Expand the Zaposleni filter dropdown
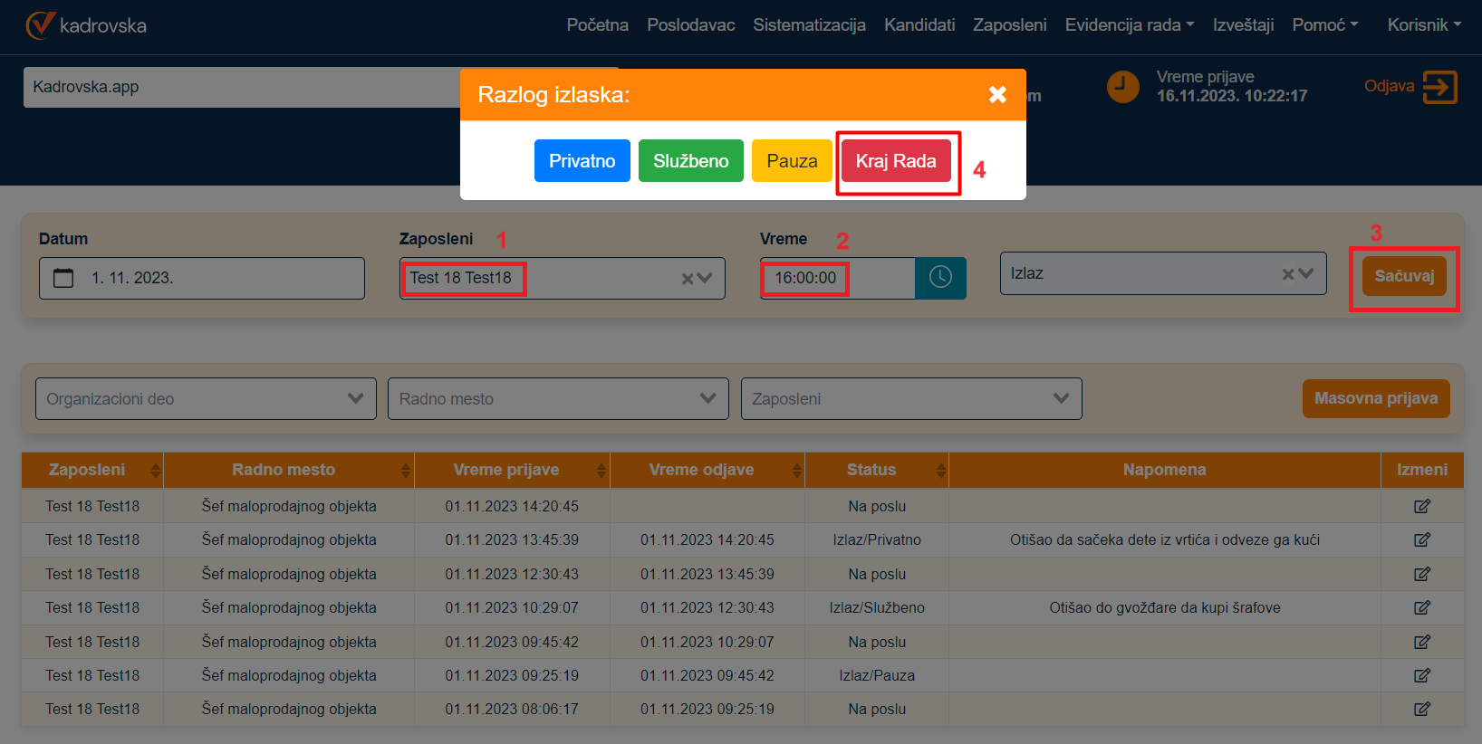Image resolution: width=1482 pixels, height=744 pixels. click(1061, 399)
